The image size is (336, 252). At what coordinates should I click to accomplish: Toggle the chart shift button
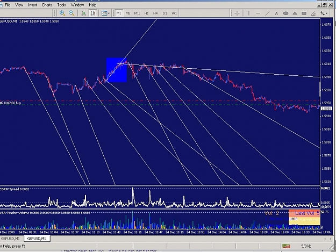(93, 13)
